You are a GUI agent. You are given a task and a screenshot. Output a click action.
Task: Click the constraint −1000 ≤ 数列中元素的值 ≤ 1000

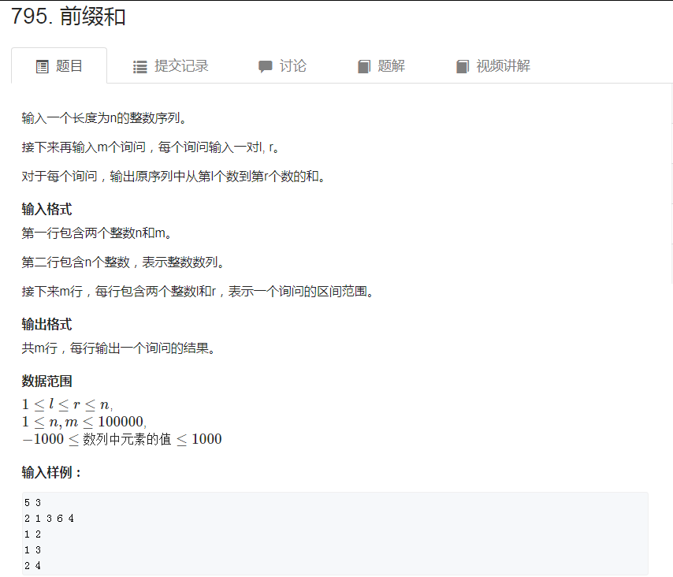tap(121, 439)
